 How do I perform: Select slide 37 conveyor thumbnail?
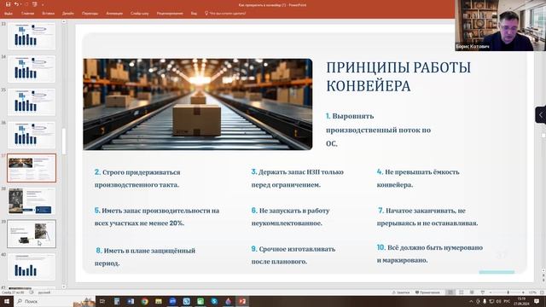coord(32,168)
